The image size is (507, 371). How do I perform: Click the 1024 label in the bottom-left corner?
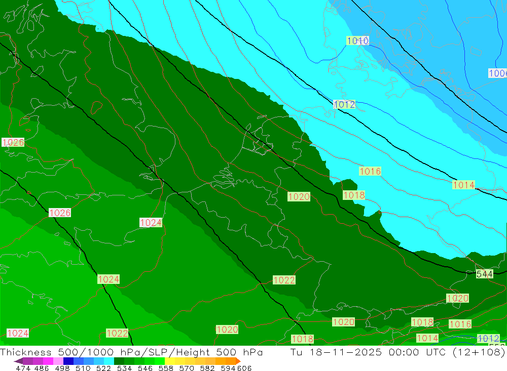[18, 333]
